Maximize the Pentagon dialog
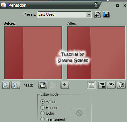Viewport: 127px width, 122px height. click(x=117, y=5)
